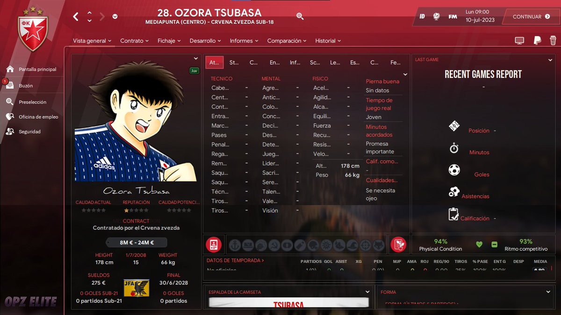Open the circled chevron beside navigation arrows

115,17
